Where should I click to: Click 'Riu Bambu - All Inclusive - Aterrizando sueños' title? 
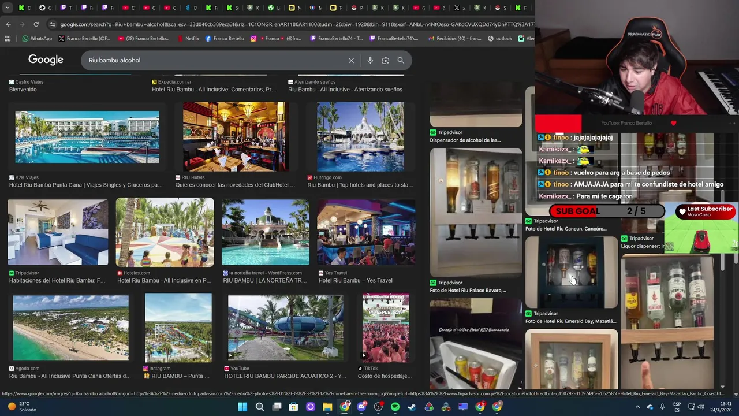(345, 90)
